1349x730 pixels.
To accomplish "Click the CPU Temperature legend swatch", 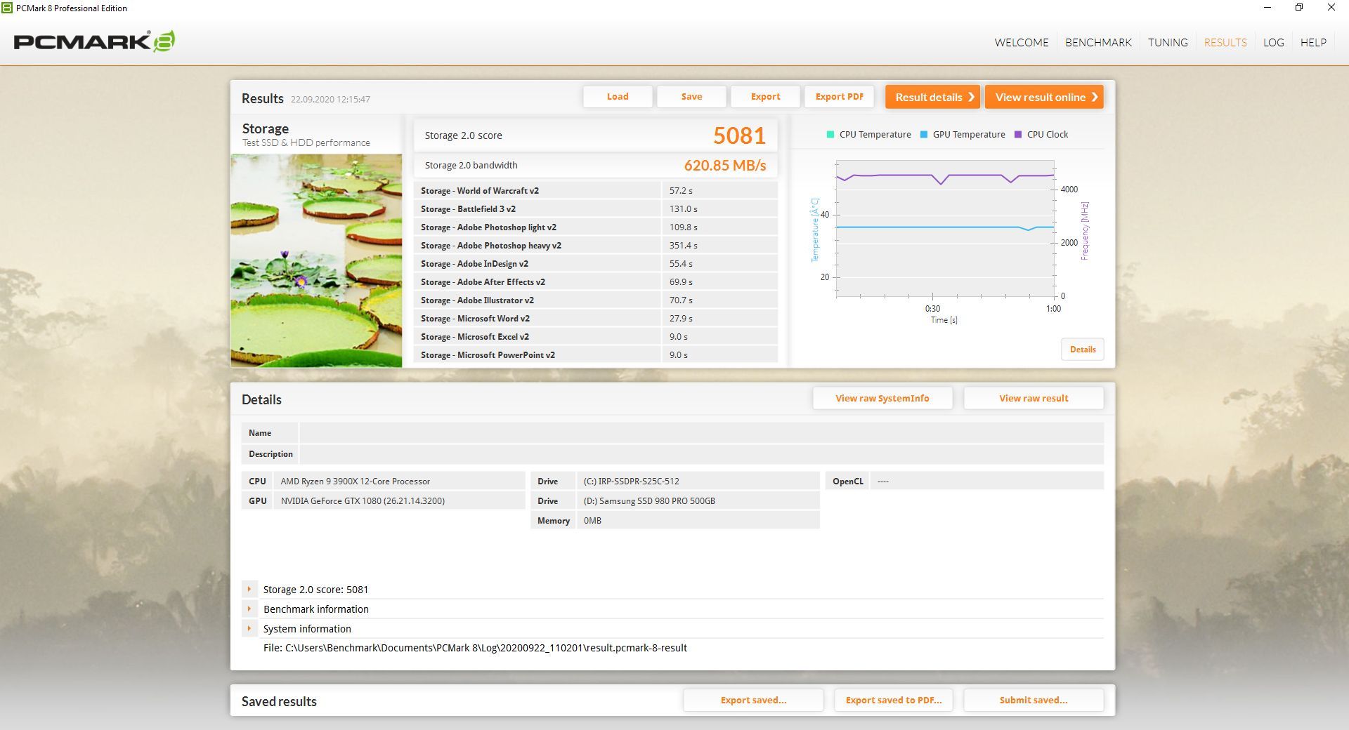I will (x=830, y=134).
